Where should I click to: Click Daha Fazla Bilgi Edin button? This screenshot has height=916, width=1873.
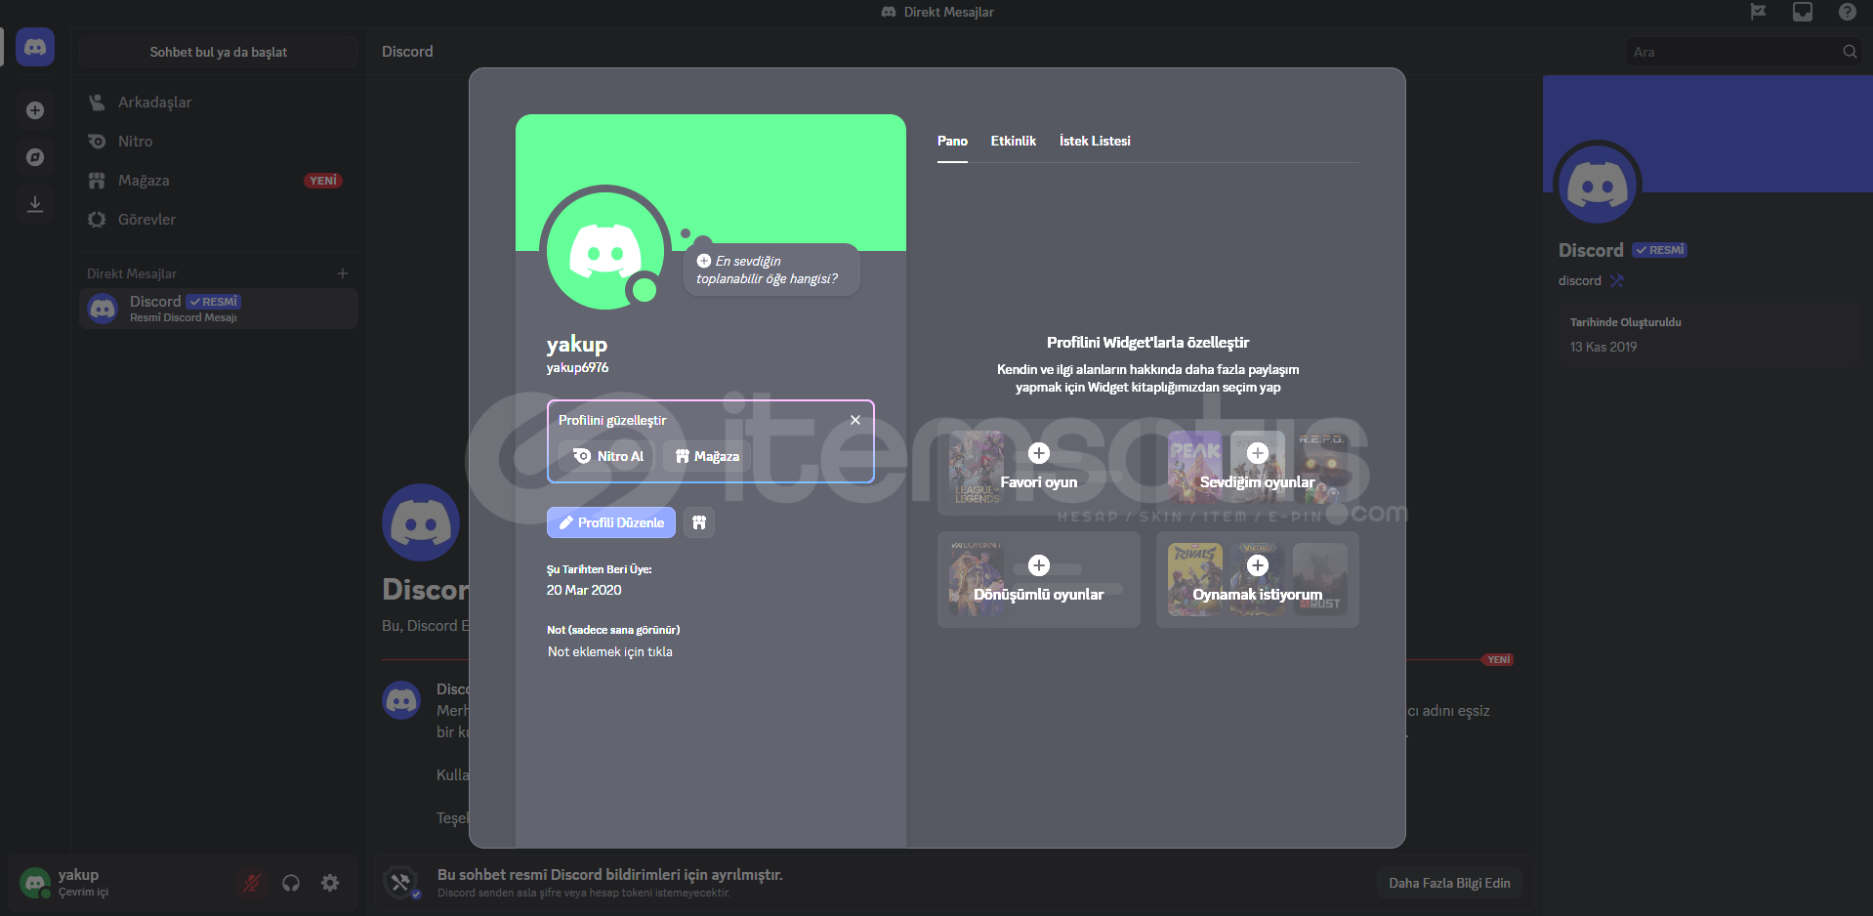tap(1449, 883)
